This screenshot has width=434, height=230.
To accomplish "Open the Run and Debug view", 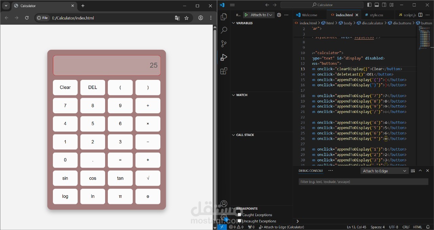I will 224,57.
